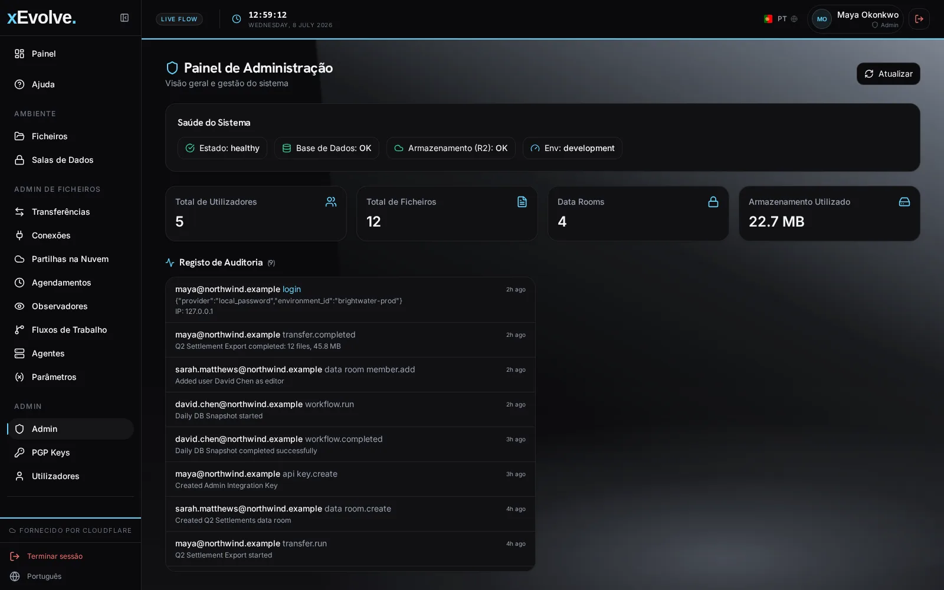944x590 pixels.
Task: Click the Ficheiros folder icon
Action: coord(19,136)
